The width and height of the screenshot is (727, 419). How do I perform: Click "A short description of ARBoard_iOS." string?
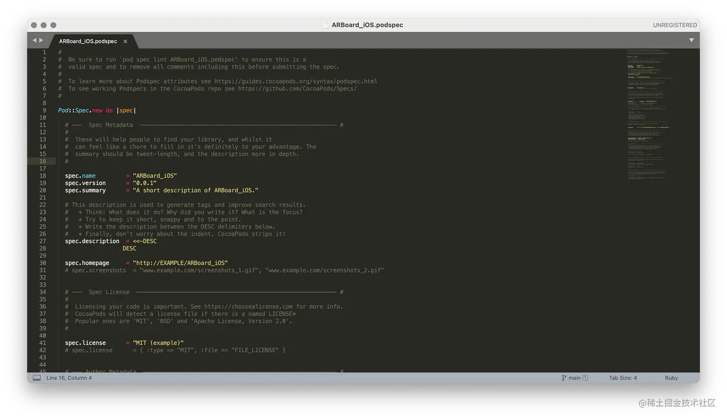[196, 191]
